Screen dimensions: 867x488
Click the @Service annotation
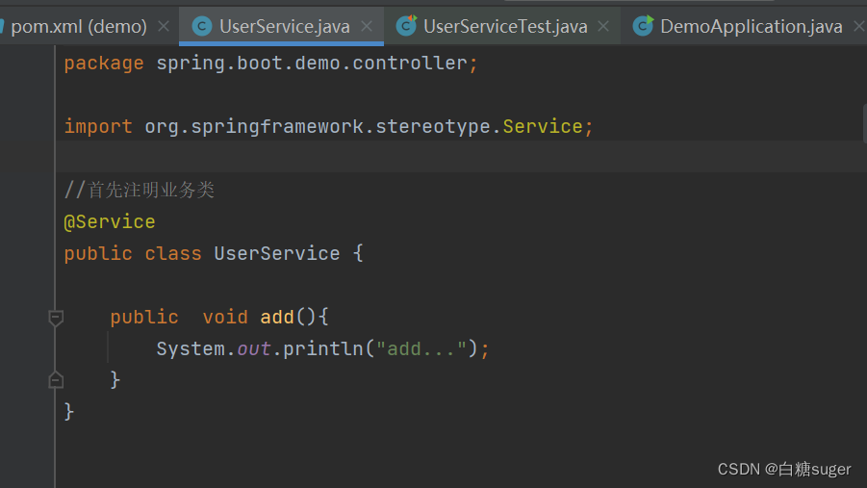click(x=110, y=222)
